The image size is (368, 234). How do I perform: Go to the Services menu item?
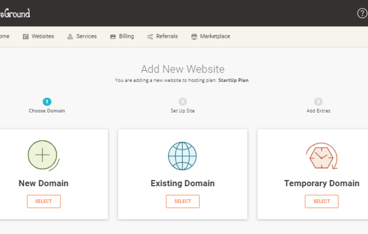(x=82, y=36)
